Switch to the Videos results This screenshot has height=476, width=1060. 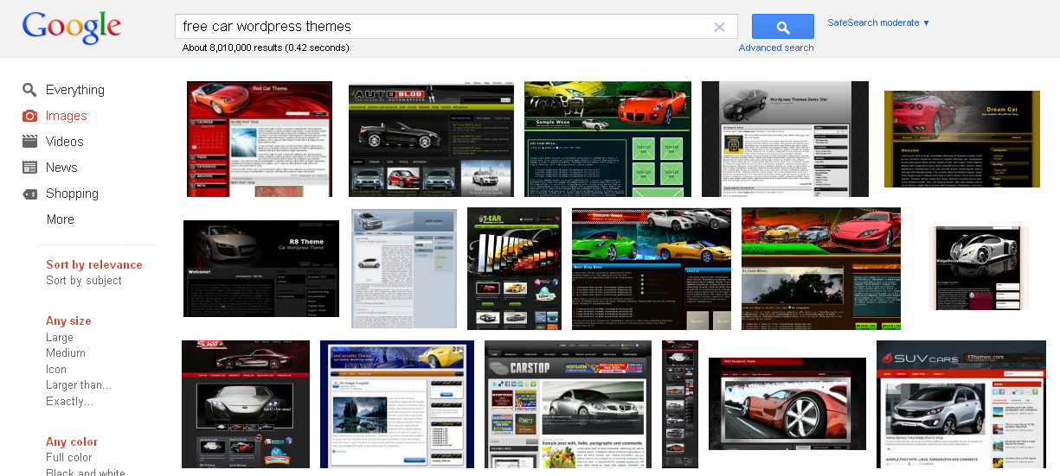65,142
